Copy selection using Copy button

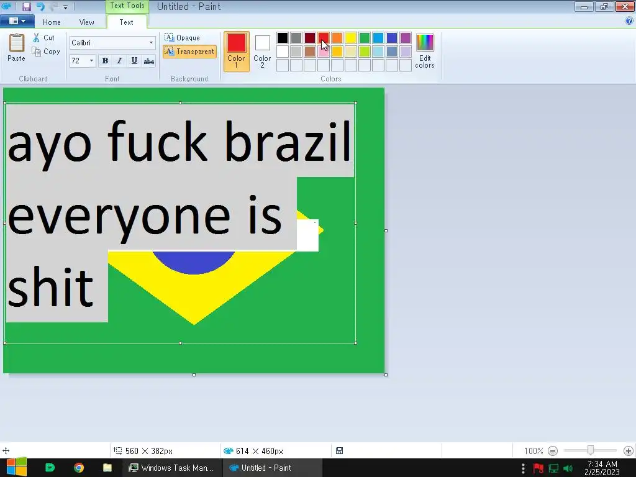coord(46,52)
